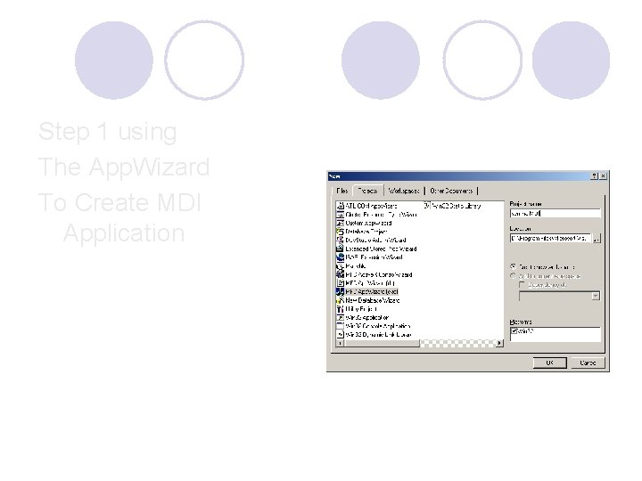The width and height of the screenshot is (642, 481).
Task: Switch to the Files tab
Action: (342, 191)
